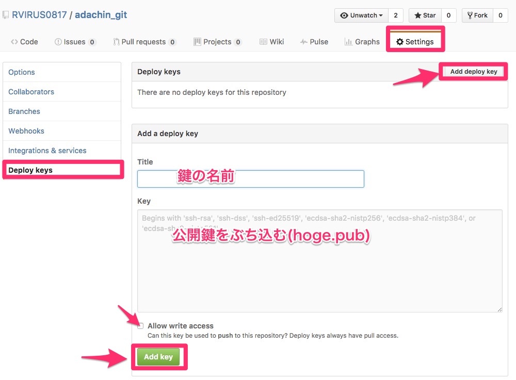The width and height of the screenshot is (516, 380).
Task: Click the Graphs bar chart icon
Action: pyautogui.click(x=348, y=42)
